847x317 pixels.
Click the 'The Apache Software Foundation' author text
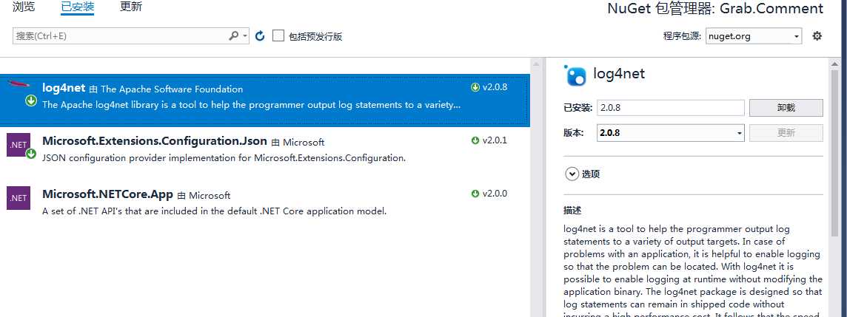pos(172,89)
